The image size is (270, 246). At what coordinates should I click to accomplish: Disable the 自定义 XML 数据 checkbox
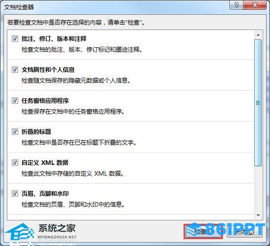[15, 163]
